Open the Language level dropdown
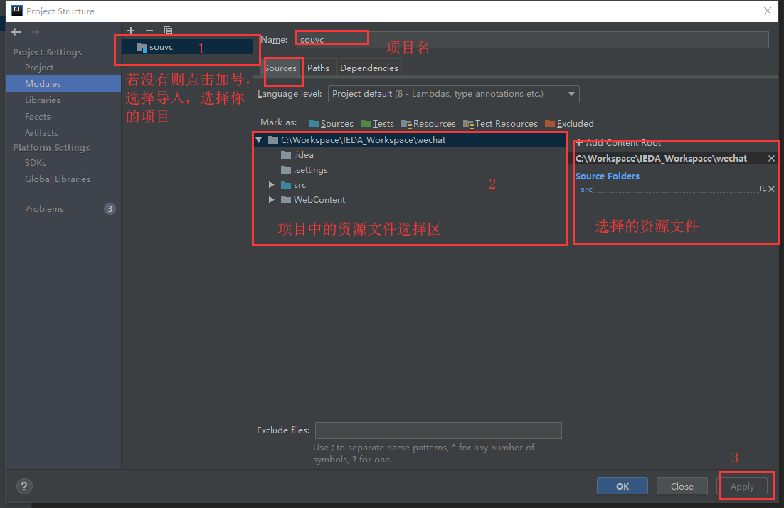The height and width of the screenshot is (508, 784). point(453,94)
